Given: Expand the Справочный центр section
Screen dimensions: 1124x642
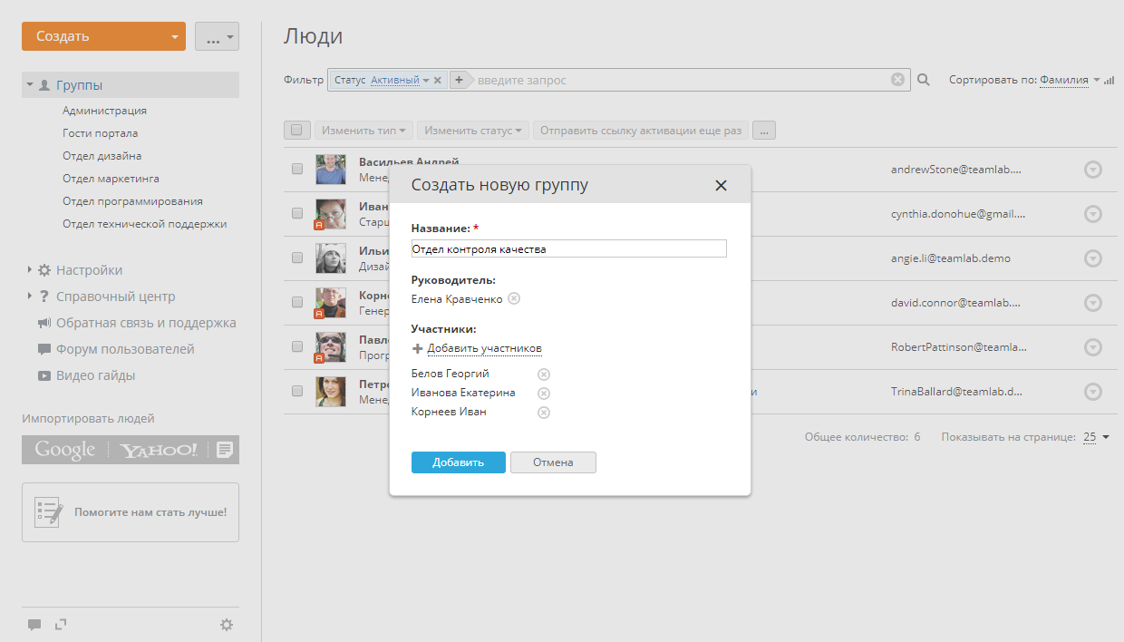Looking at the screenshot, I should click(x=30, y=297).
